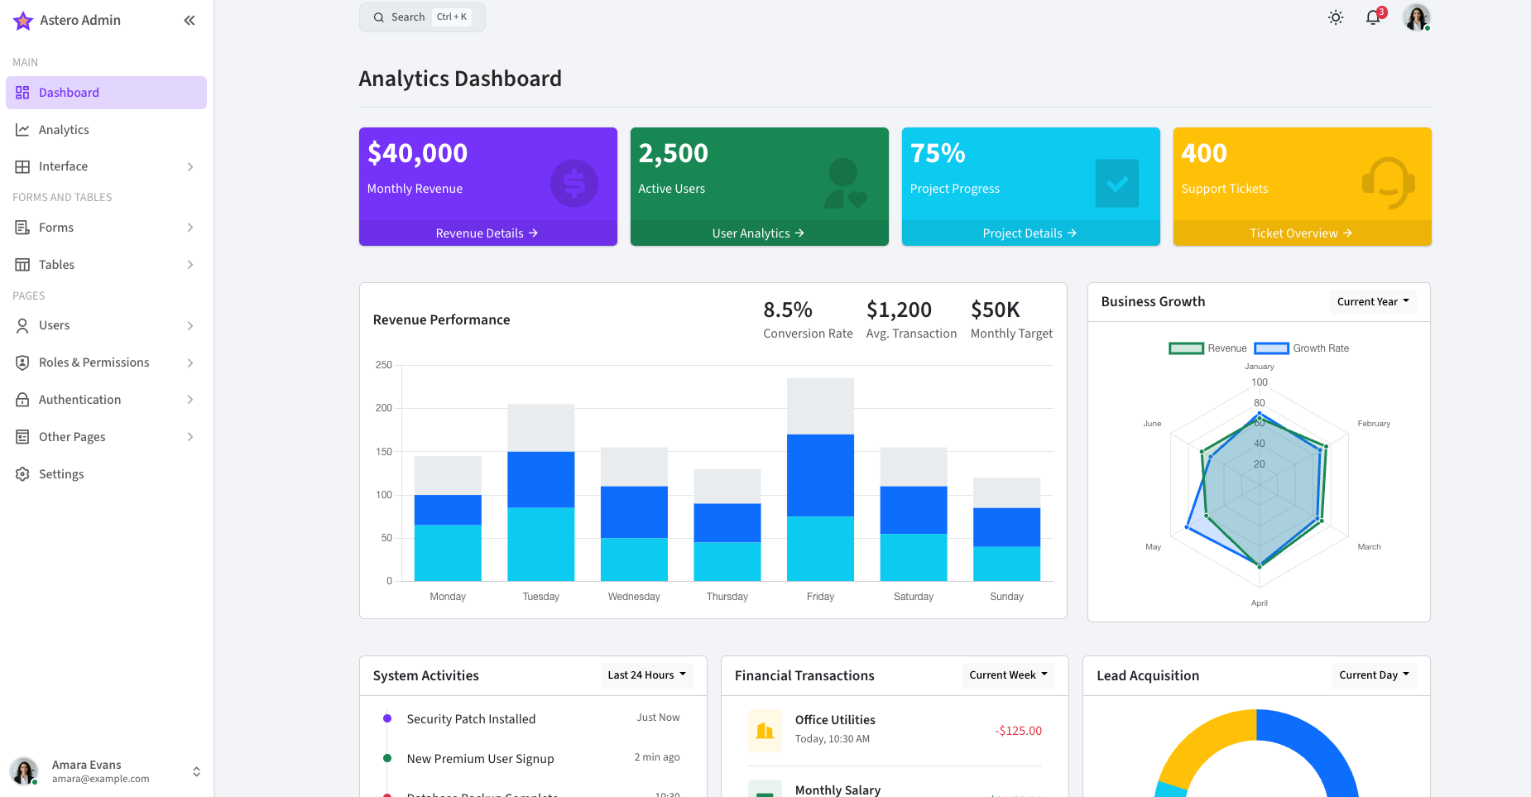
Task: Open the Ticket Overview link
Action: (x=1301, y=233)
